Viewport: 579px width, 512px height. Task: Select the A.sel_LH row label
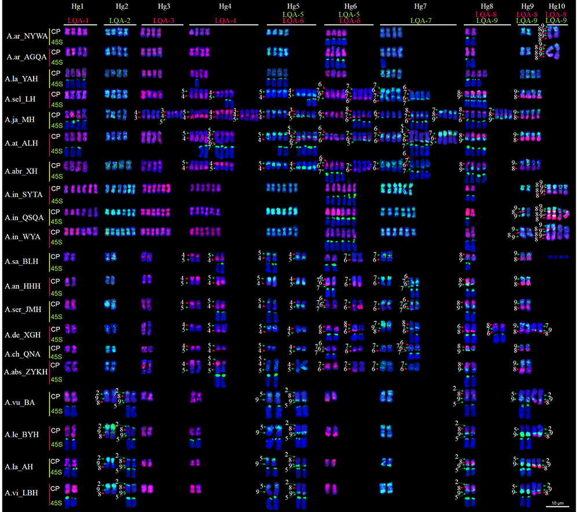(x=20, y=99)
